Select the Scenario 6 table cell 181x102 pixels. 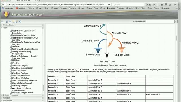click(x=56, y=94)
